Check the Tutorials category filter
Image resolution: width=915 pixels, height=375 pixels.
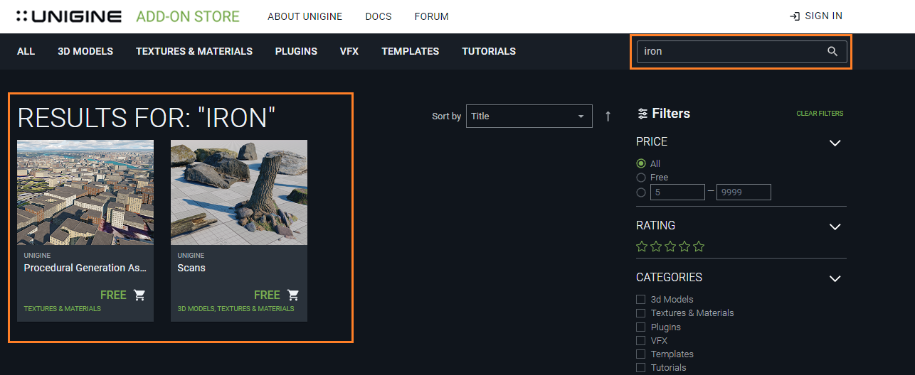[641, 367]
